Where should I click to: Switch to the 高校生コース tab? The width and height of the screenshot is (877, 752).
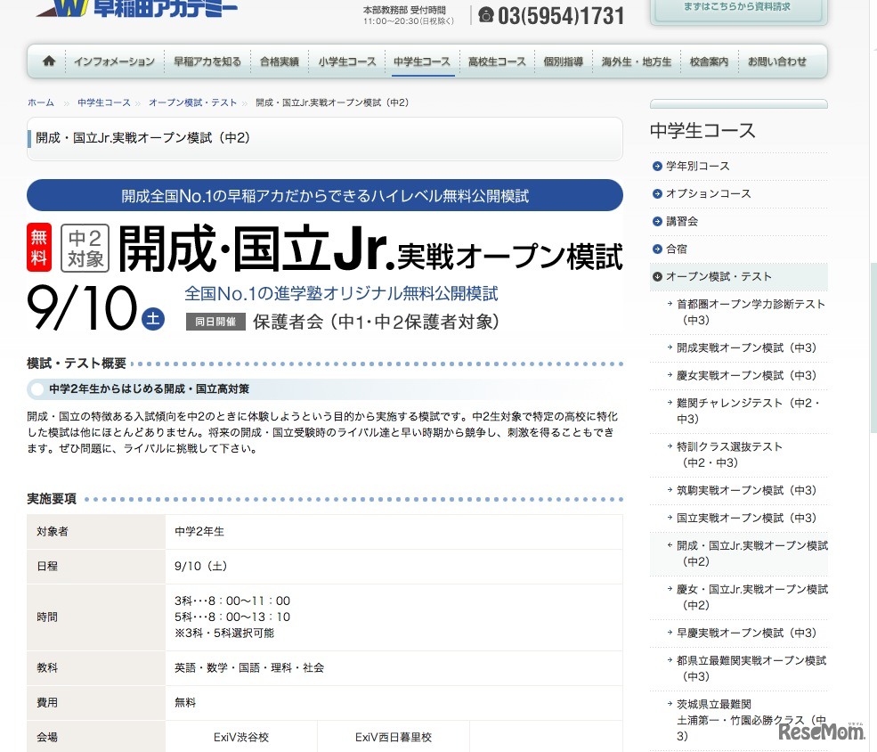(x=495, y=61)
